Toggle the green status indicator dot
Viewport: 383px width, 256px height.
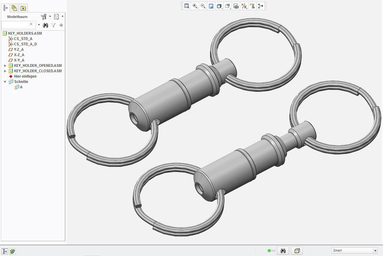(x=269, y=250)
